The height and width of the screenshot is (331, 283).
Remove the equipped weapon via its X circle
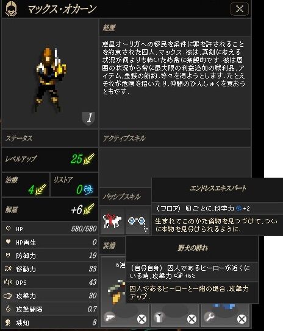coord(141,319)
